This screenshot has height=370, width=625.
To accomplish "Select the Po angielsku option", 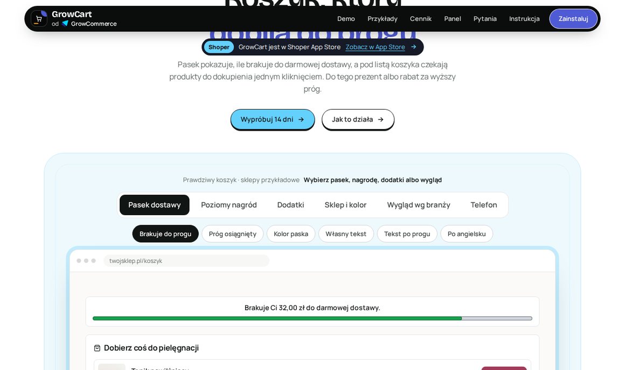I will tap(467, 234).
